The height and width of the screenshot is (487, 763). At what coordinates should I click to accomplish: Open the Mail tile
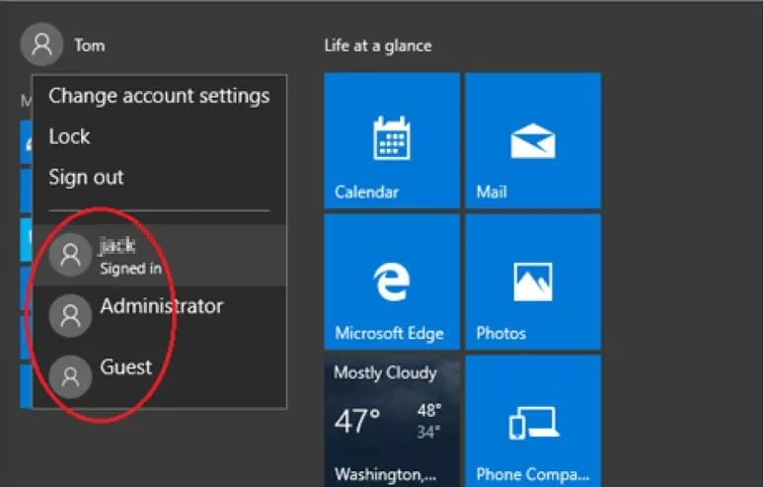tap(533, 140)
